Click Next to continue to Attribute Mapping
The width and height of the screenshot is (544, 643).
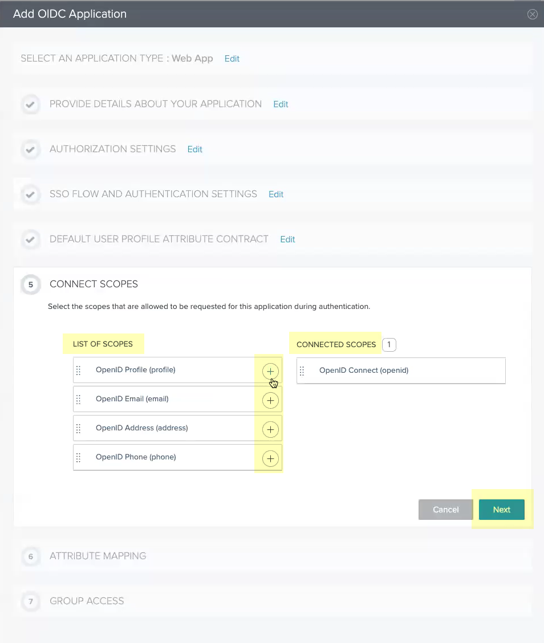click(501, 510)
